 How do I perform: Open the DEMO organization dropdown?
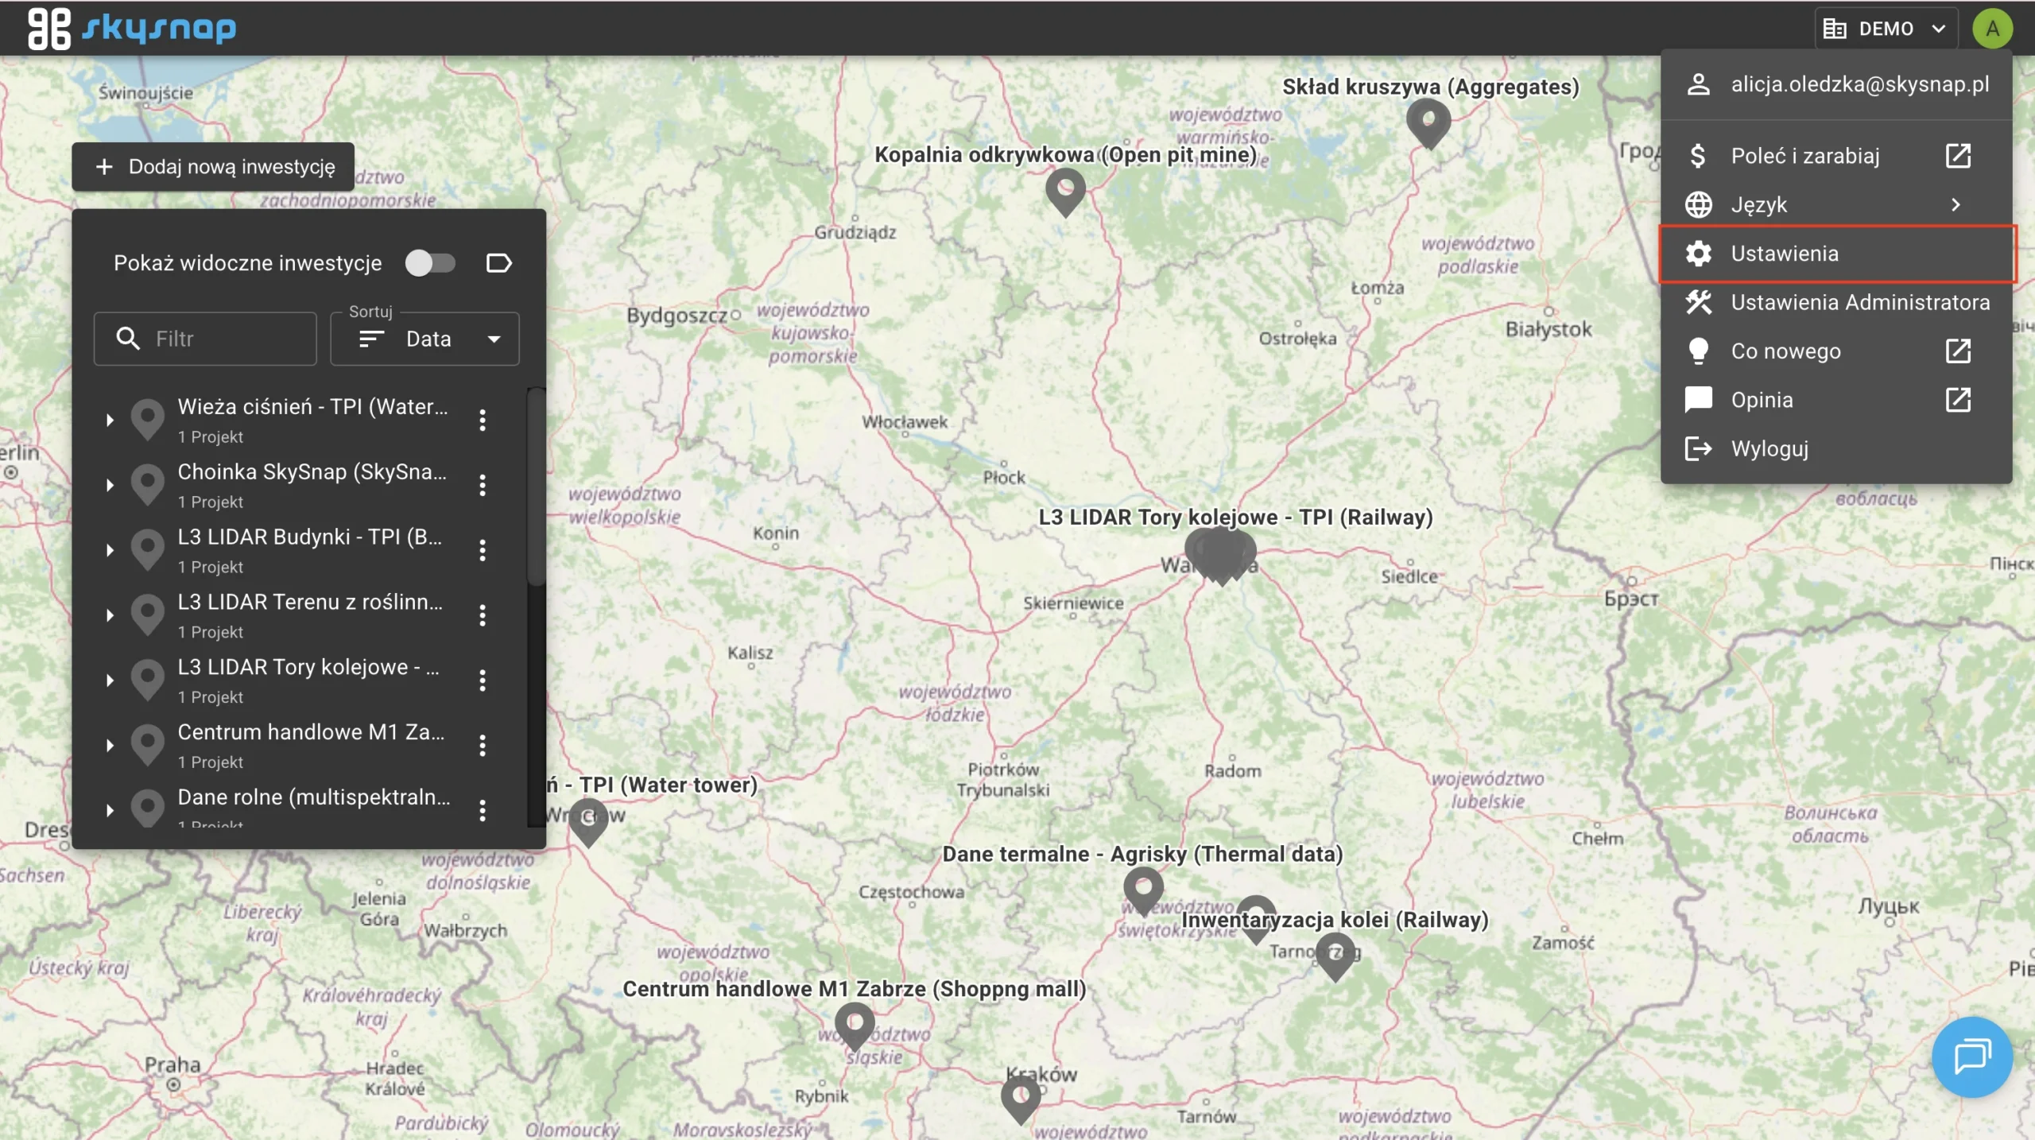[1886, 29]
